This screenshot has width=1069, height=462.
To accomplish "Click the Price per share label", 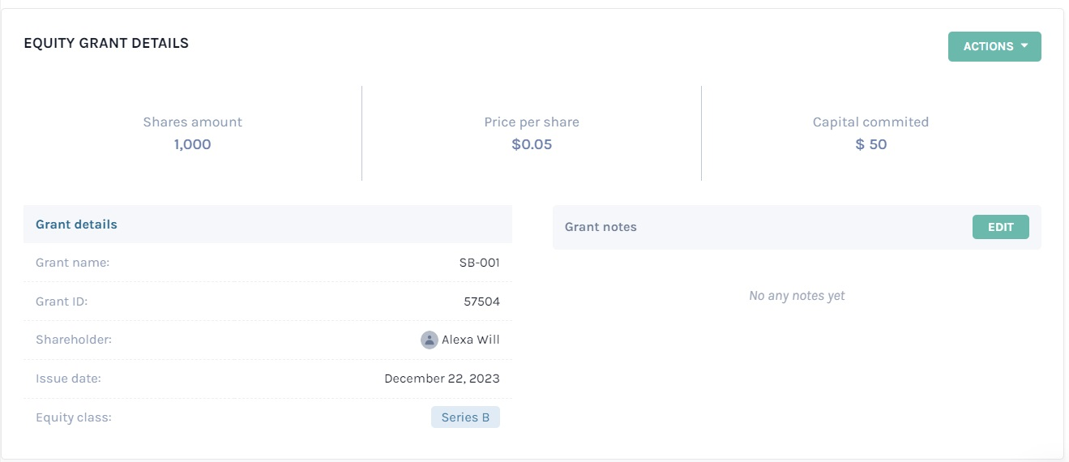I will pyautogui.click(x=532, y=122).
